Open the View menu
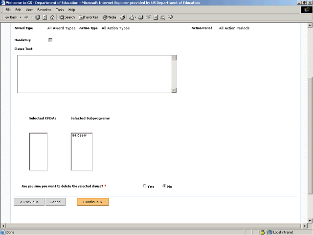313x235 pixels. pyautogui.click(x=29, y=10)
